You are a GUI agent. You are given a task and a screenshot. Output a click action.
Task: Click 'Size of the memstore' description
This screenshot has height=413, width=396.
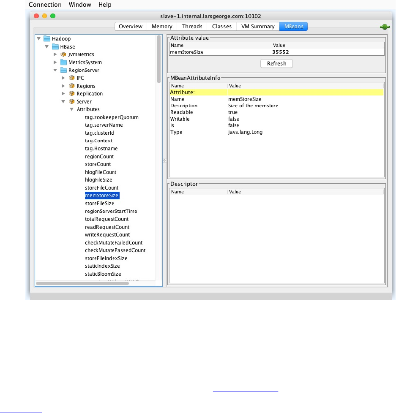pos(253,106)
